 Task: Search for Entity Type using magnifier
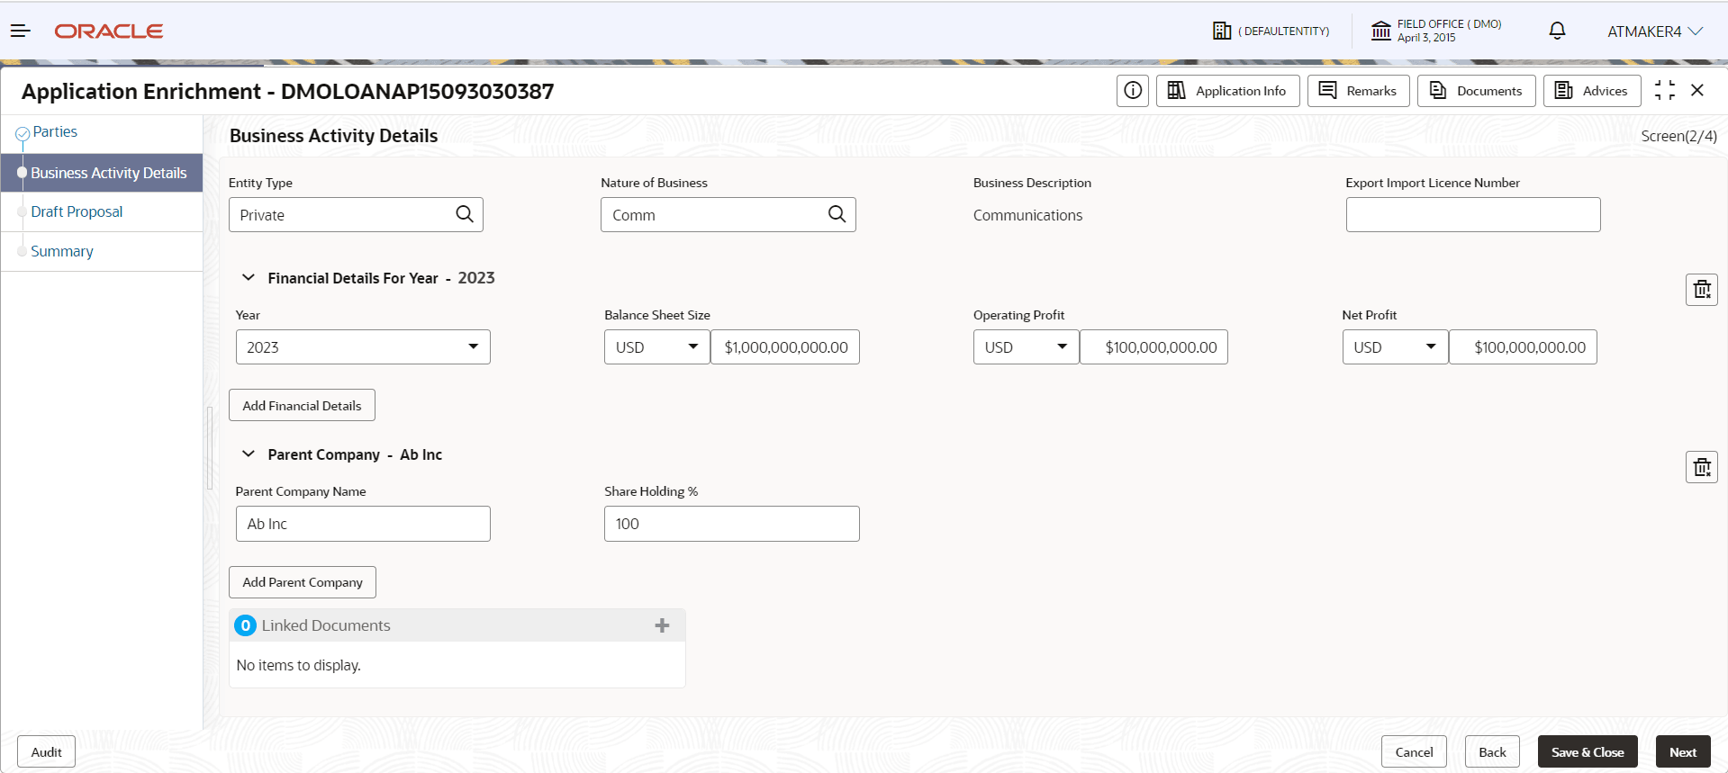pos(465,214)
